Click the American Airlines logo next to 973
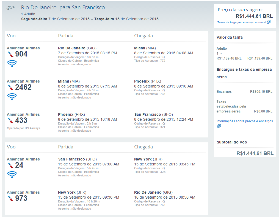The image size is (279, 217). click(x=11, y=198)
